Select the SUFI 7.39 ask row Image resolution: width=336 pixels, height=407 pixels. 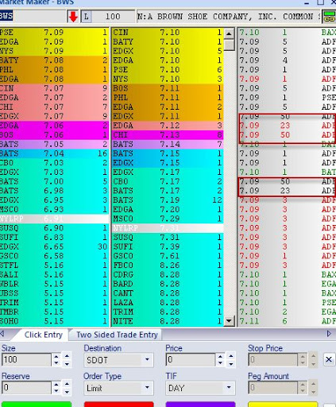(x=168, y=246)
